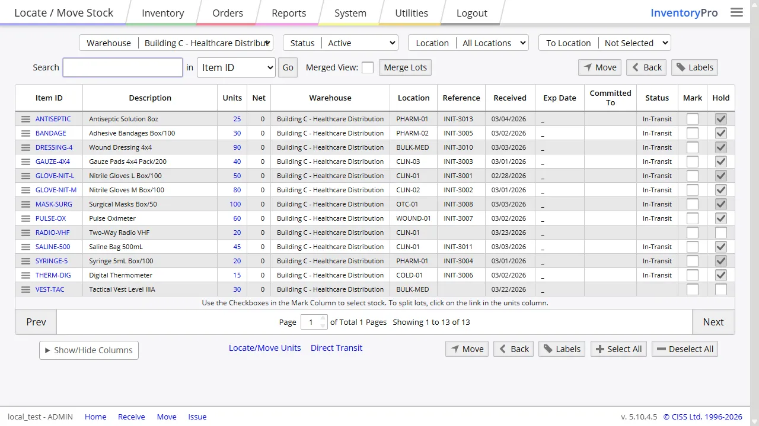The height and width of the screenshot is (426, 759).
Task: Open row menu icon for VEST-TAC
Action: click(x=25, y=289)
